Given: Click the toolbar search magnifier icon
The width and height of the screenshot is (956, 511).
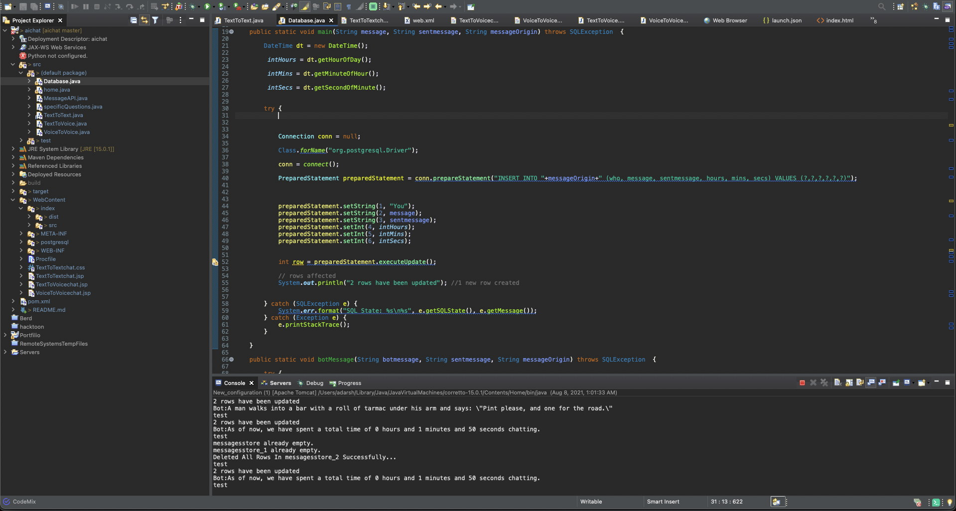Looking at the screenshot, I should point(882,6).
